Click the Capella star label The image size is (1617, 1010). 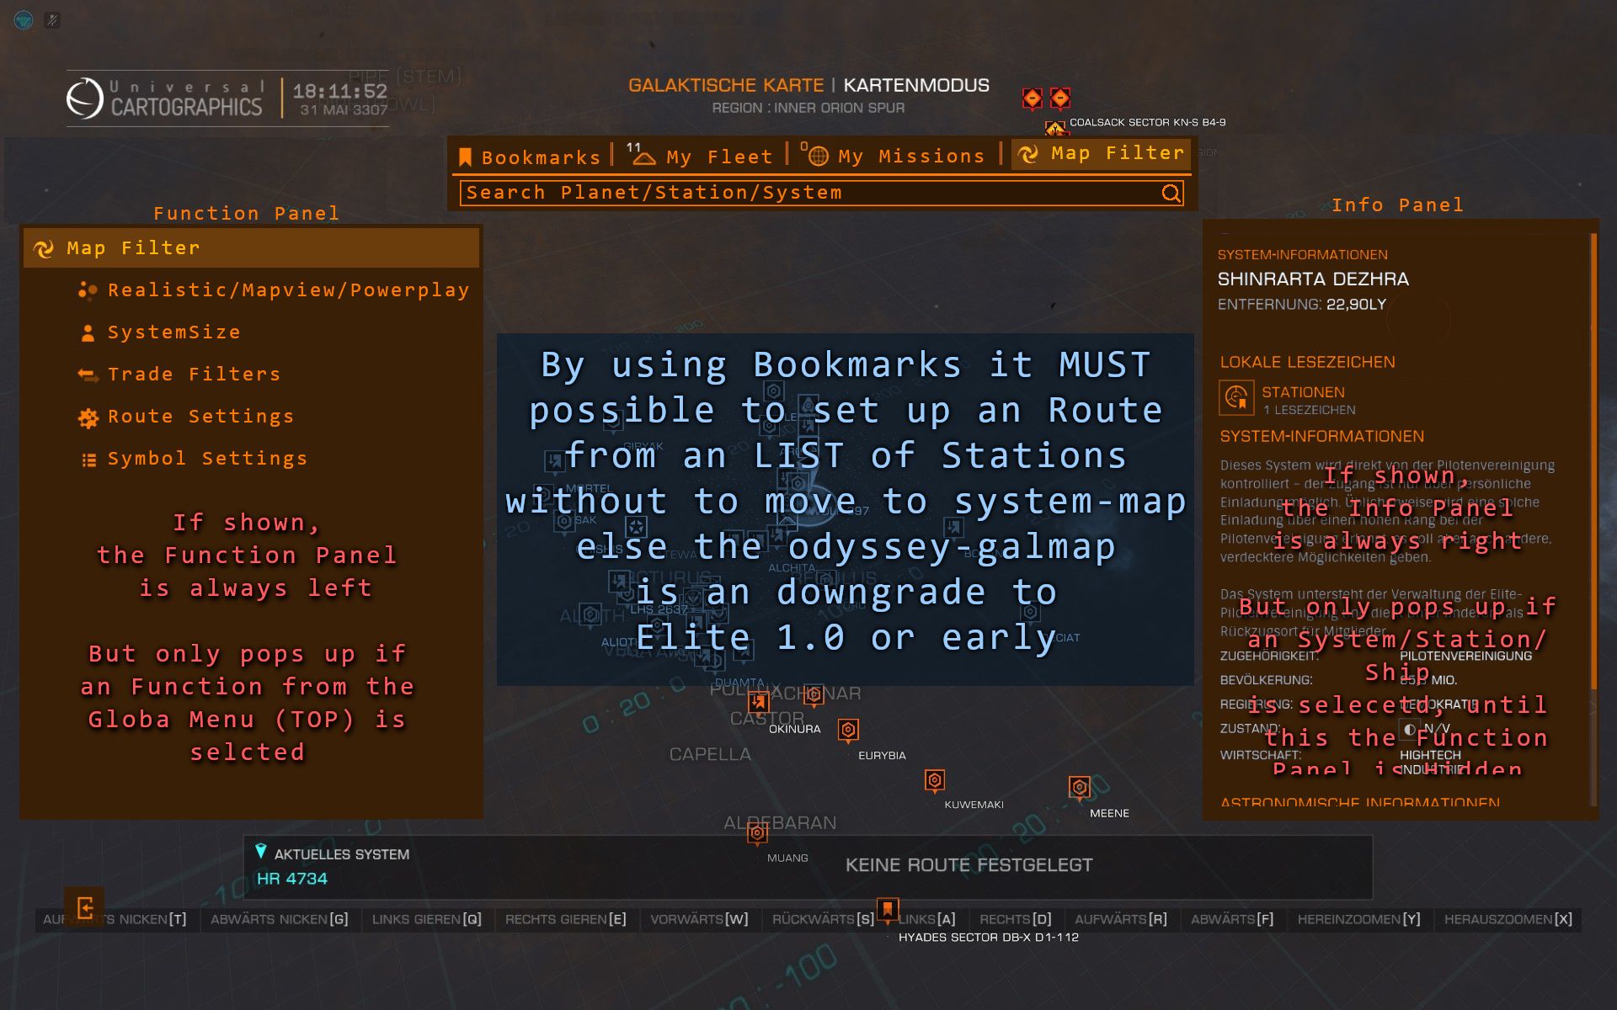[710, 754]
